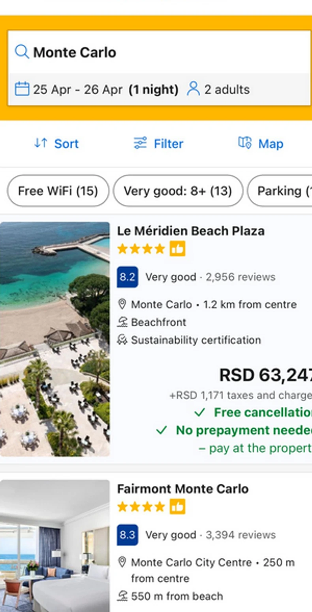Toggle the Parking filter chip
Screen dimensions: 312x612
(x=280, y=191)
